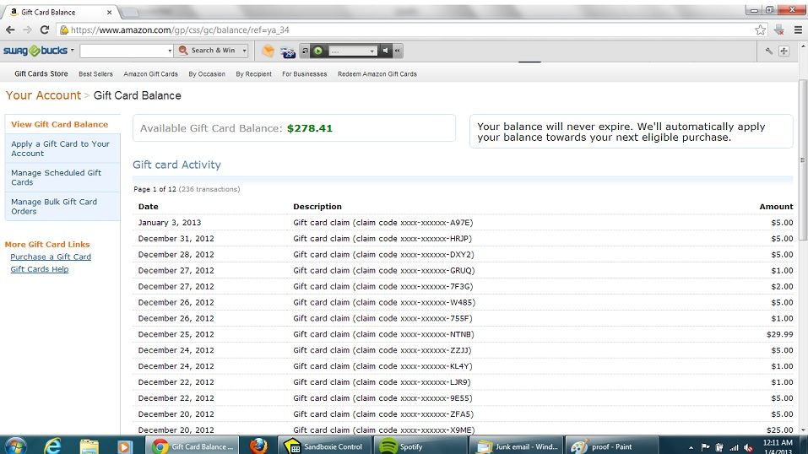This screenshot has height=454, width=808.
Task: Launch Internet Explorer from the taskbar
Action: [x=52, y=446]
